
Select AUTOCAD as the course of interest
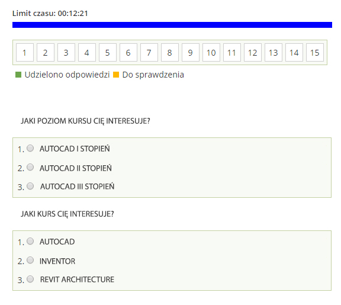coord(30,241)
